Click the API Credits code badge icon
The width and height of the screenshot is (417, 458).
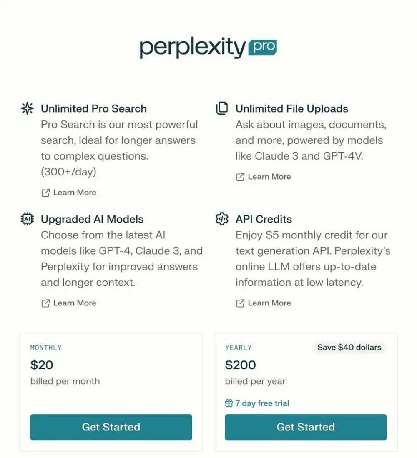pyautogui.click(x=222, y=219)
